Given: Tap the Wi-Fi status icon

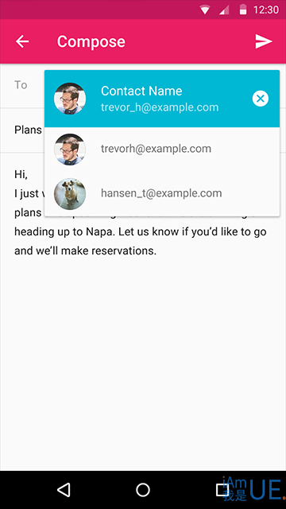Looking at the screenshot, I should (x=205, y=10).
